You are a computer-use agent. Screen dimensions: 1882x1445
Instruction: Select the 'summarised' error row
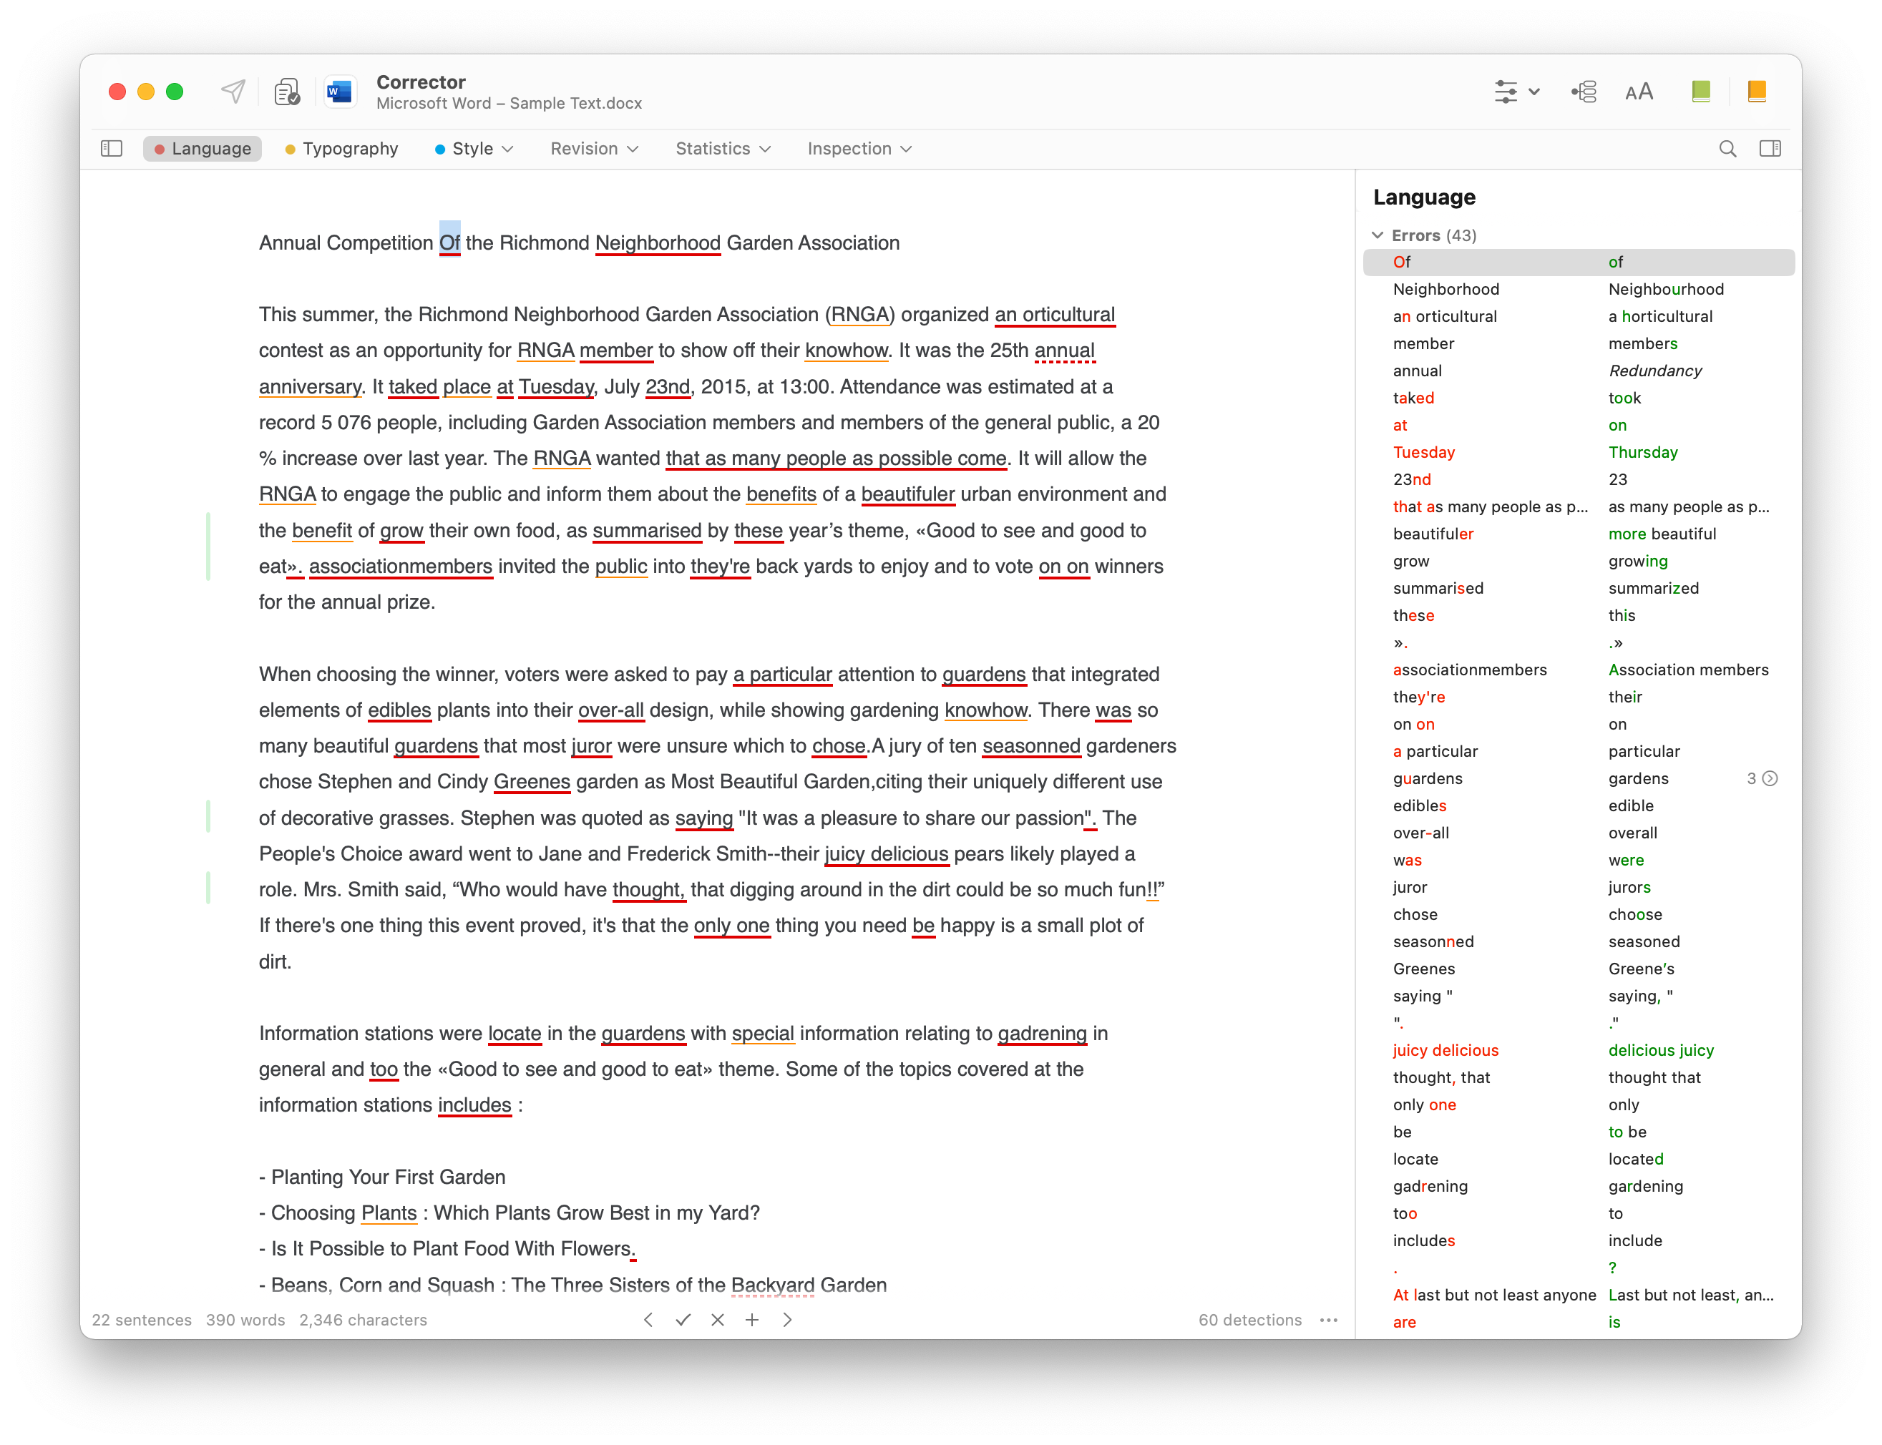1579,588
